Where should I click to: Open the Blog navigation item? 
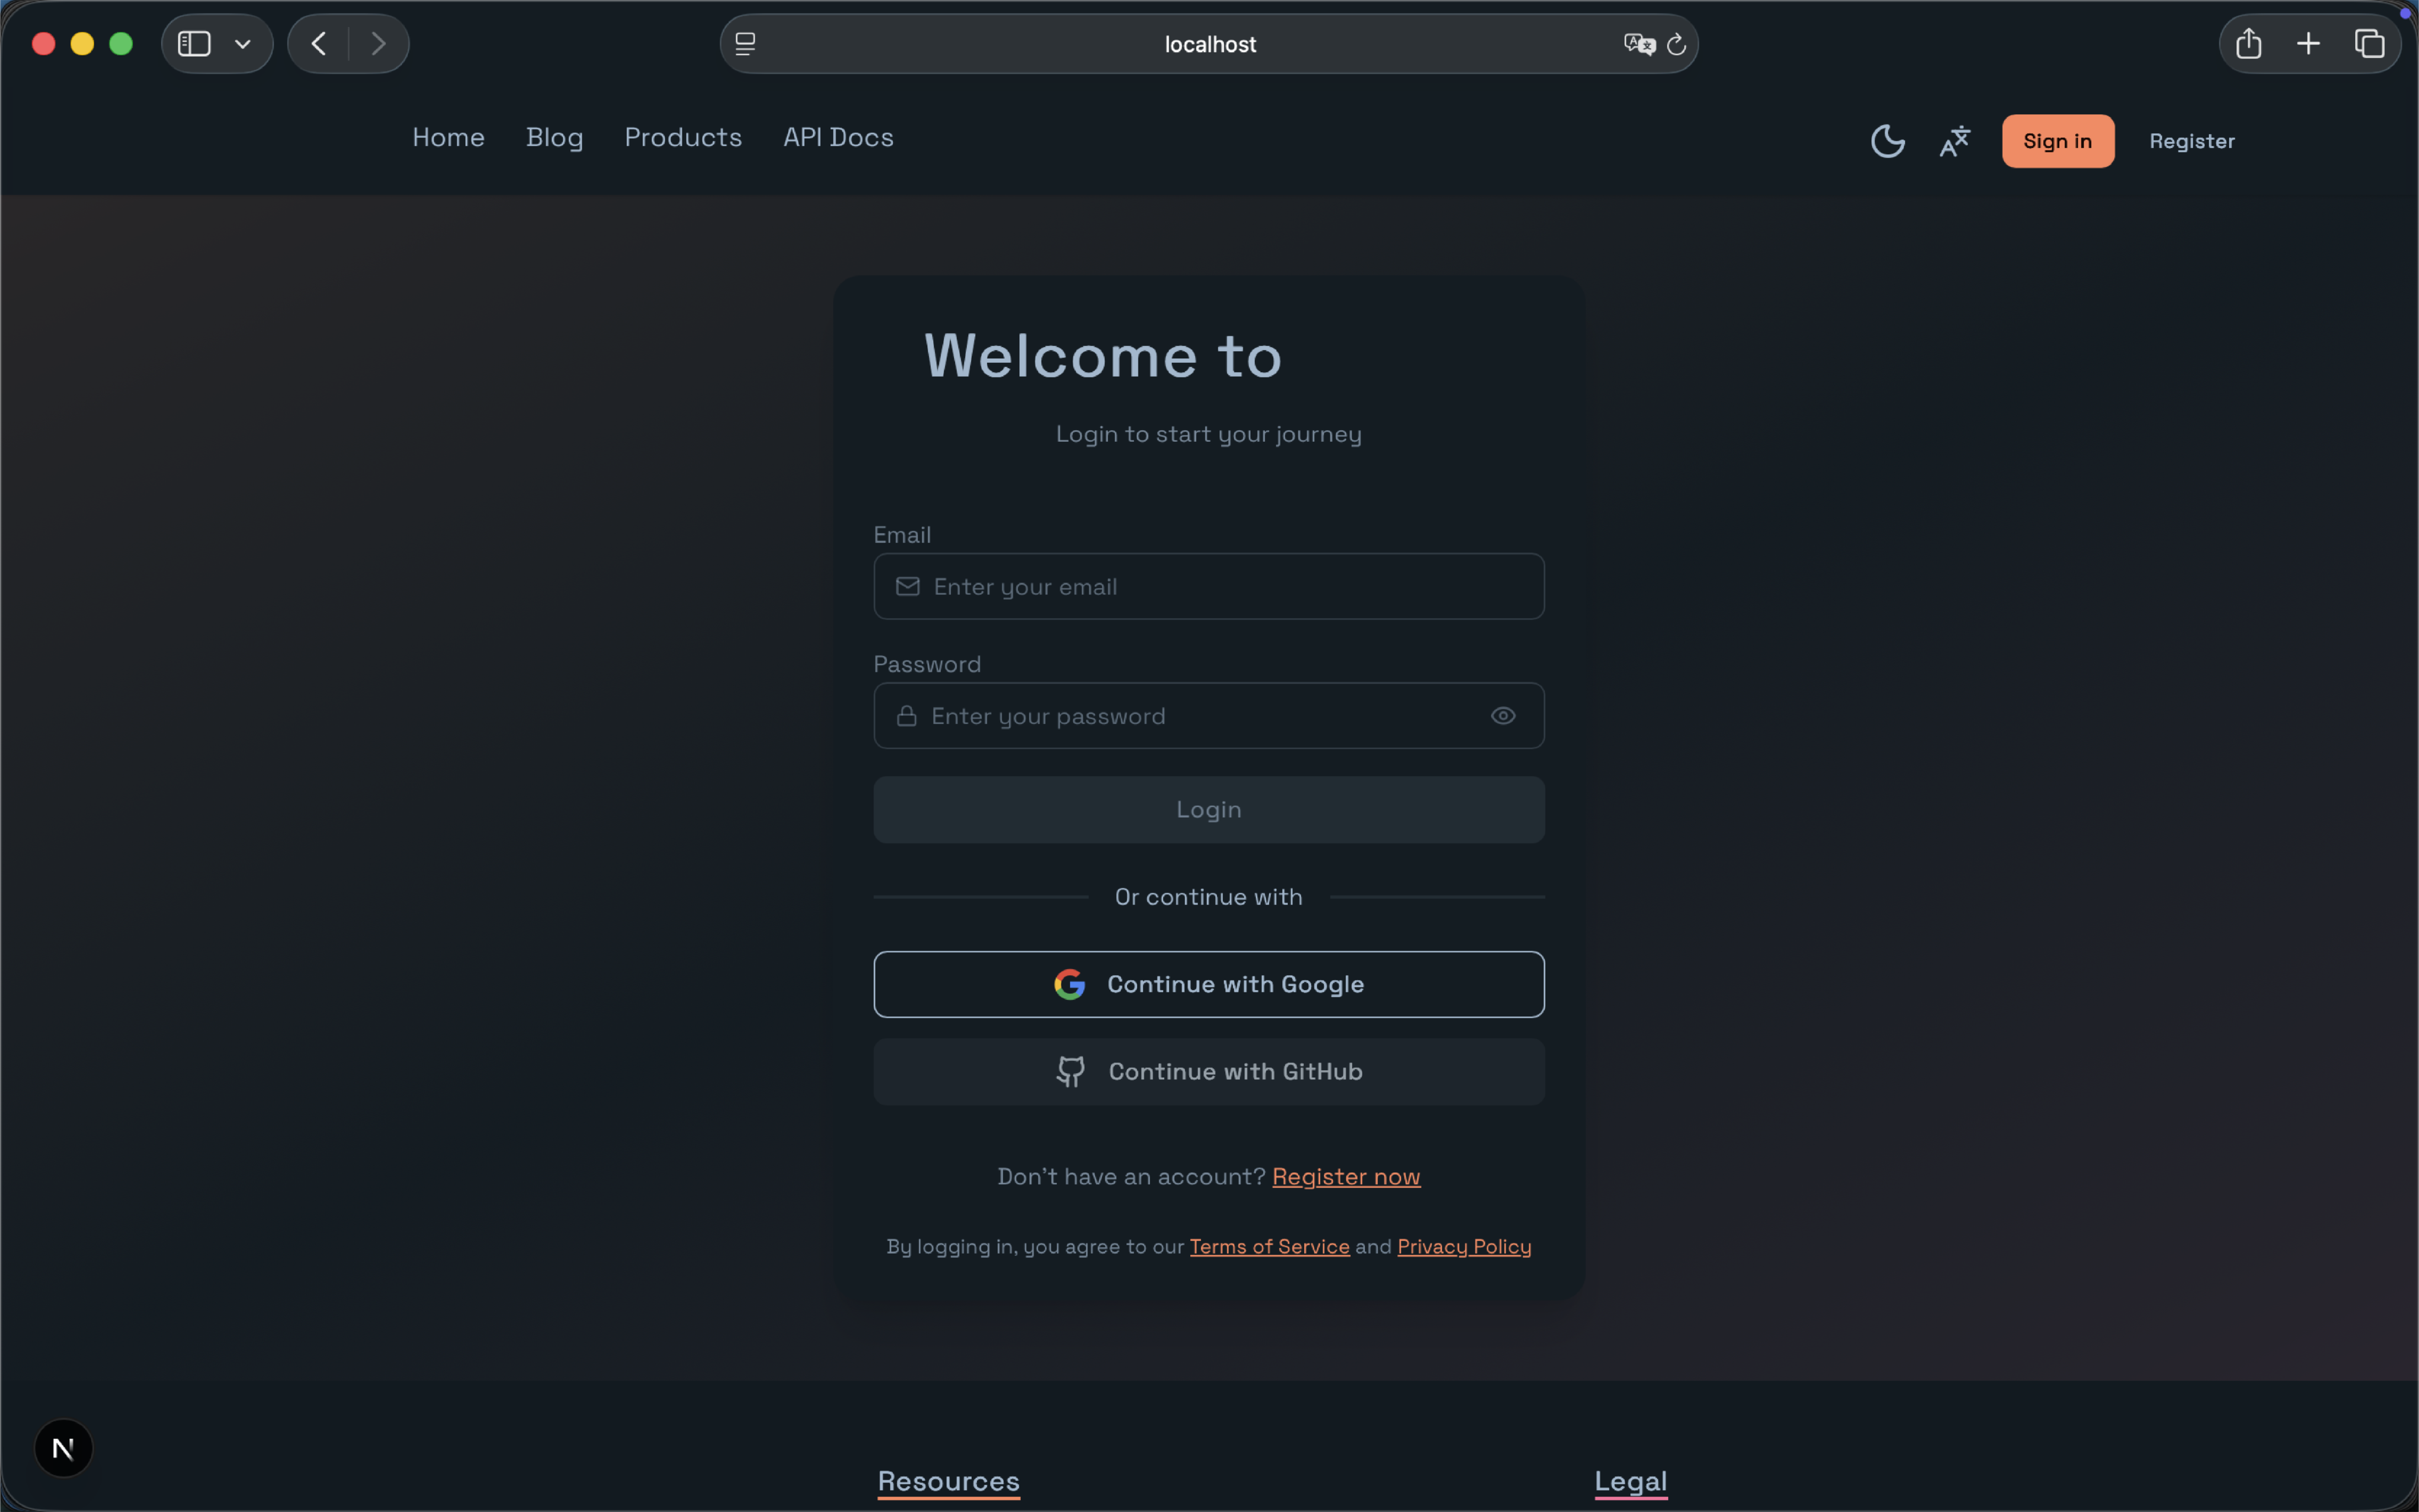pyautogui.click(x=555, y=138)
